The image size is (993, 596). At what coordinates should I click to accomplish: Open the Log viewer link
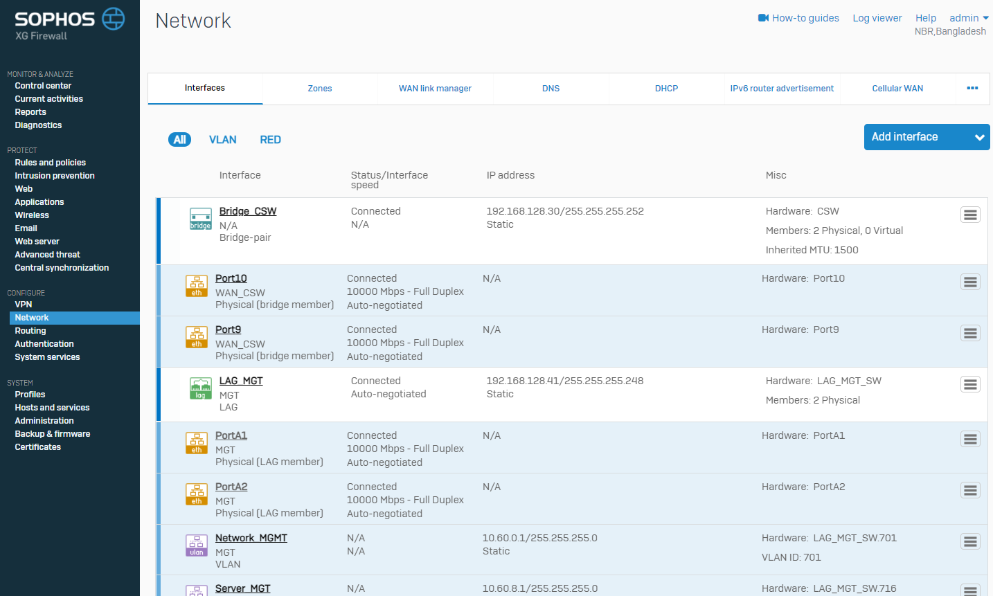coord(877,18)
